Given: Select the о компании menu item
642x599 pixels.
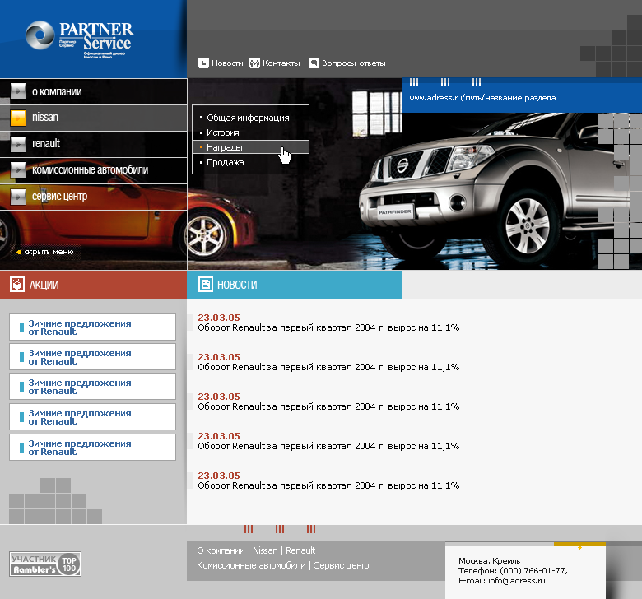Looking at the screenshot, I should pyautogui.click(x=93, y=91).
